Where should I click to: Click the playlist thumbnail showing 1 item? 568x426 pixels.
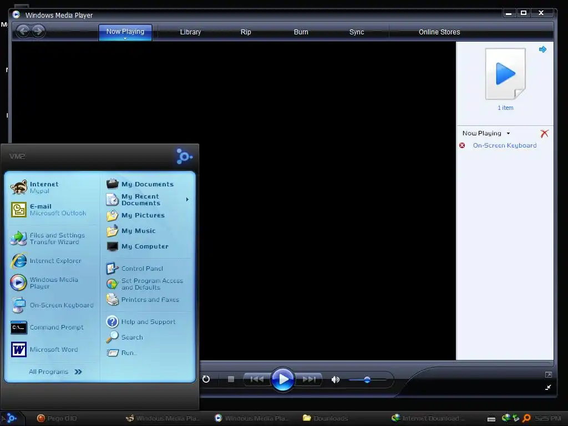[x=505, y=74]
